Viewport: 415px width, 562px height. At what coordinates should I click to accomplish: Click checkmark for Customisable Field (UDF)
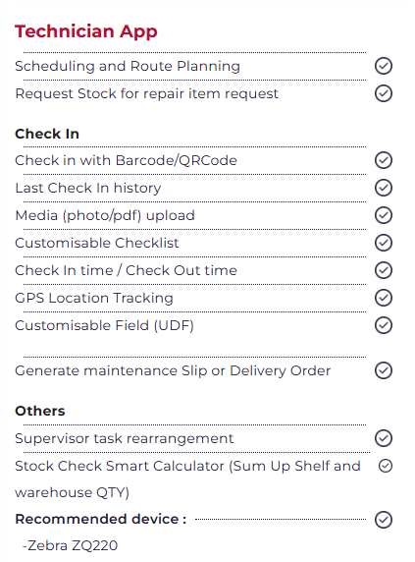tap(384, 325)
